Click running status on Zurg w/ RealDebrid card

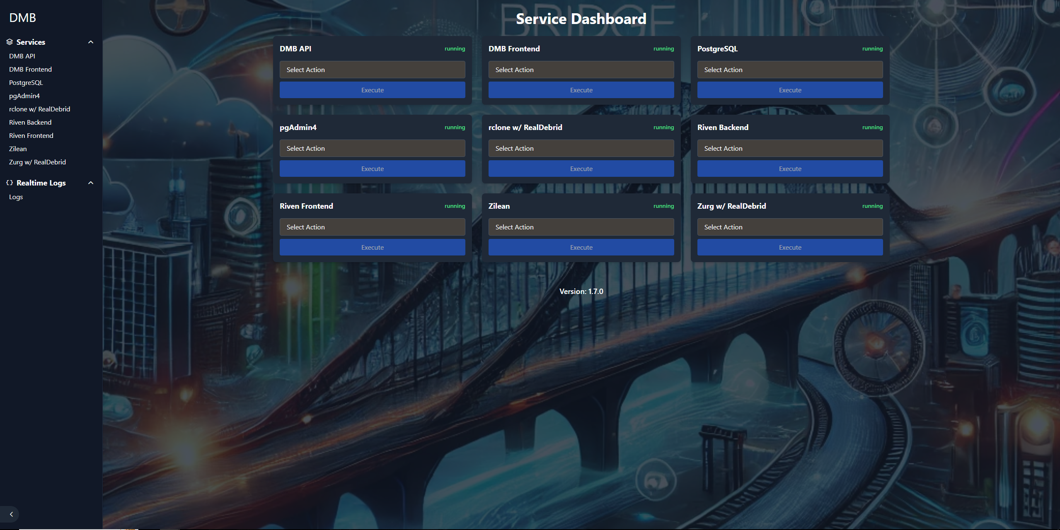[872, 206]
